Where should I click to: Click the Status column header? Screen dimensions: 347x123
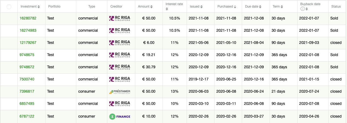[336, 7]
